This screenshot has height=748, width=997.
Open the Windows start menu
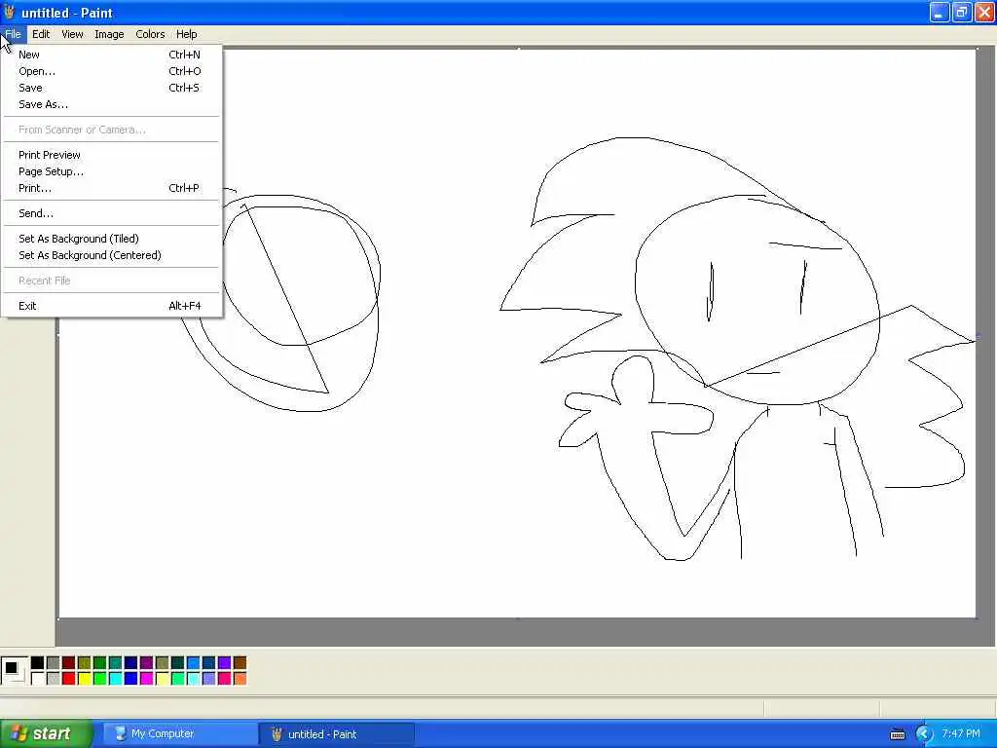click(47, 733)
